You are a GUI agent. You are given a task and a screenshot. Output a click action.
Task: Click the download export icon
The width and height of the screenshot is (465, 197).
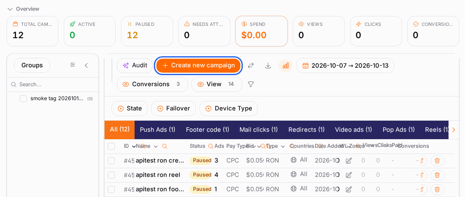(x=268, y=66)
